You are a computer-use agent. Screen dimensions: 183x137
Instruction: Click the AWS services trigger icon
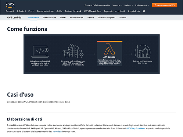(x=73, y=51)
